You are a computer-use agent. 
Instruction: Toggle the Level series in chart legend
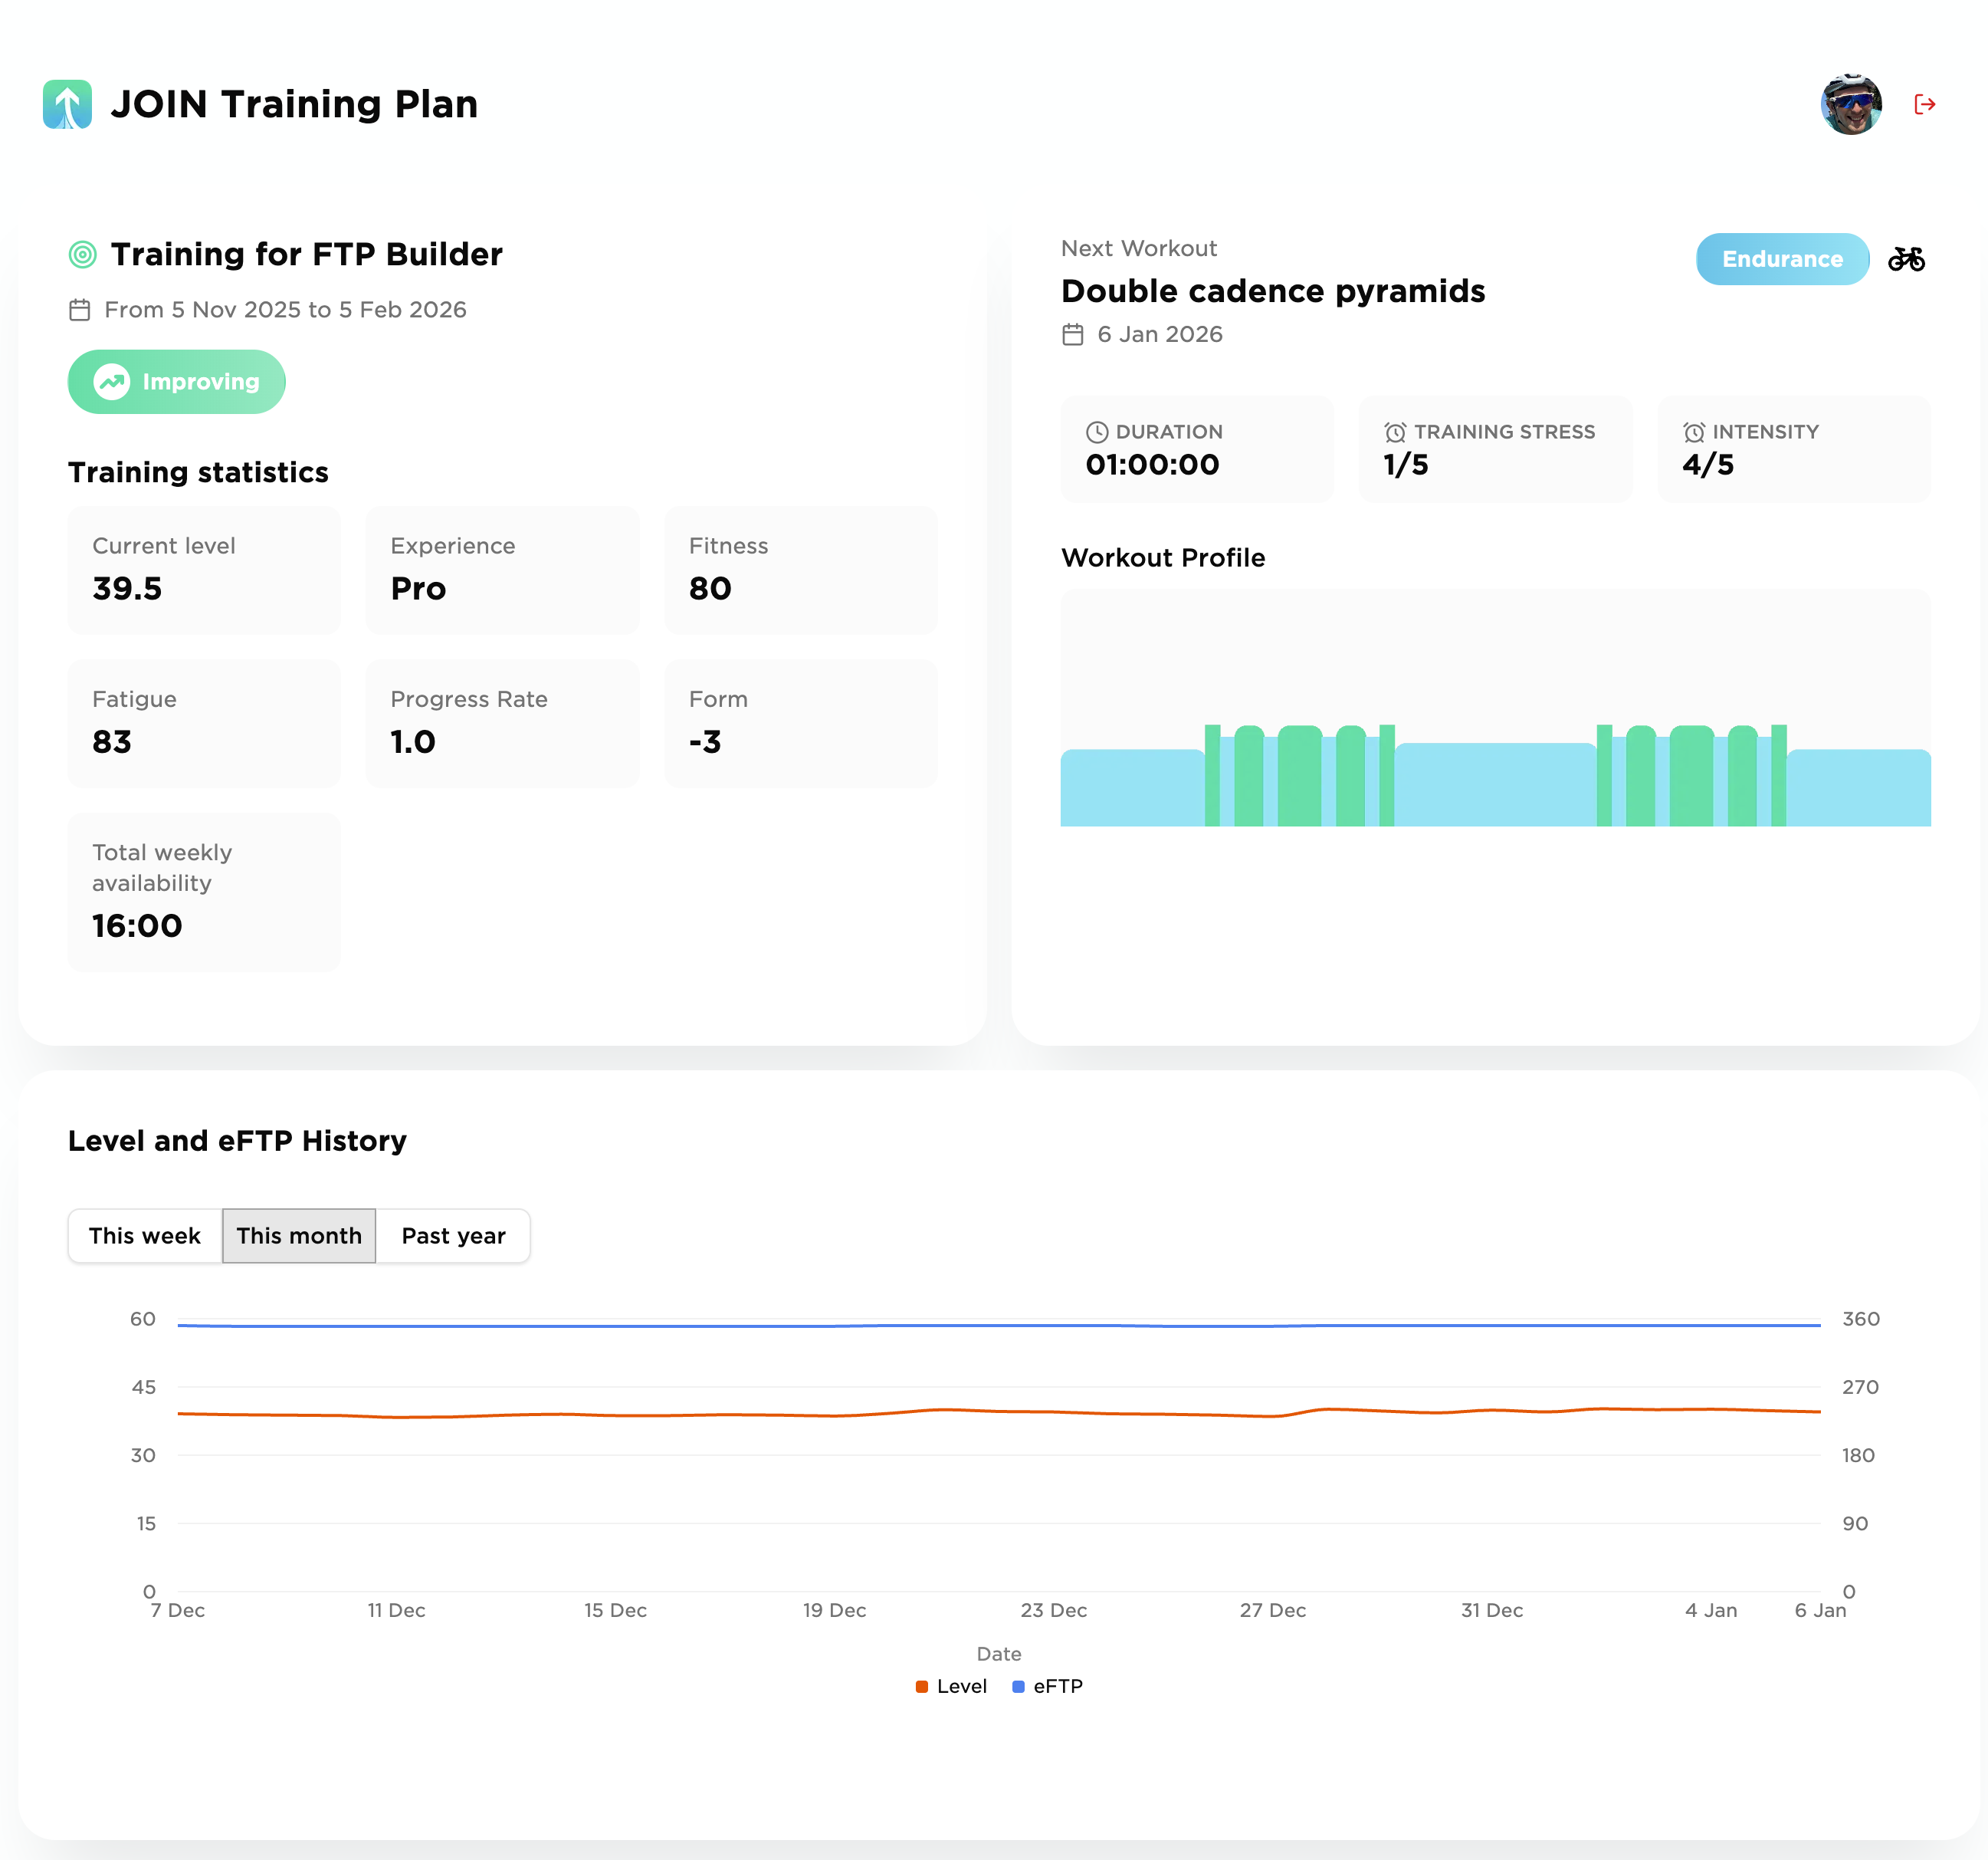961,1686
